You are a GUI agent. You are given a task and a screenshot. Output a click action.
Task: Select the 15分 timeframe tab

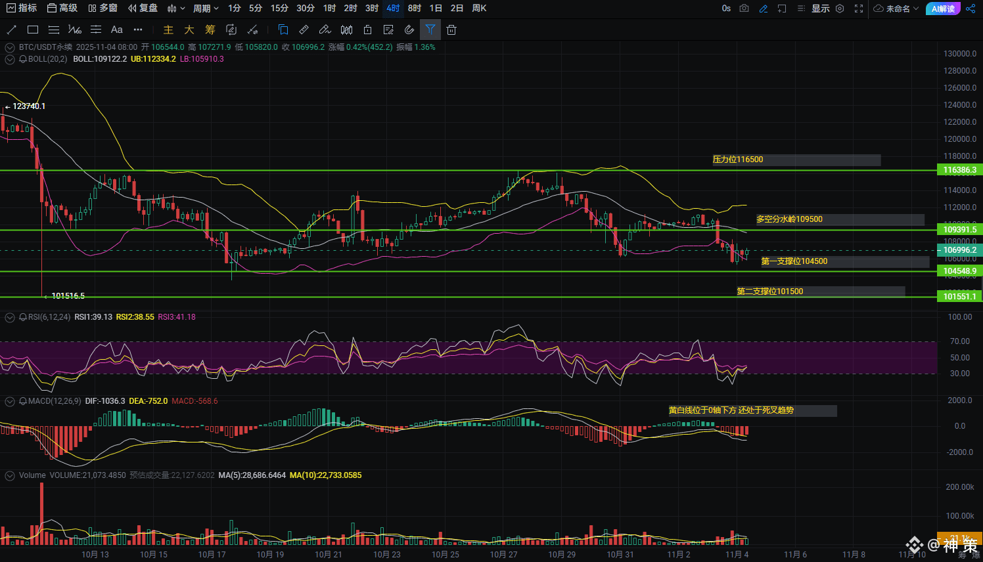tap(279, 9)
